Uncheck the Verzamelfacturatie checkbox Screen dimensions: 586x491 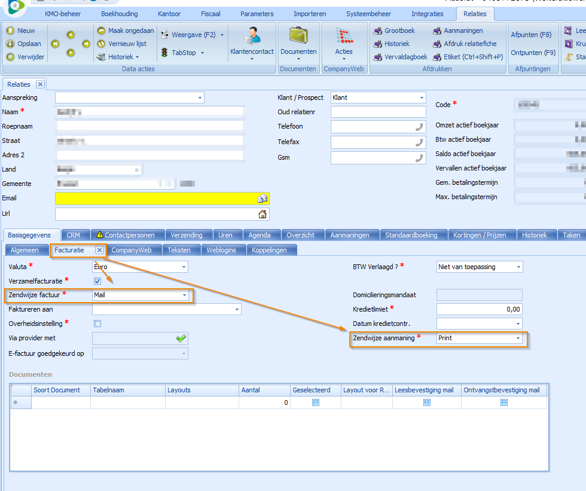click(97, 281)
